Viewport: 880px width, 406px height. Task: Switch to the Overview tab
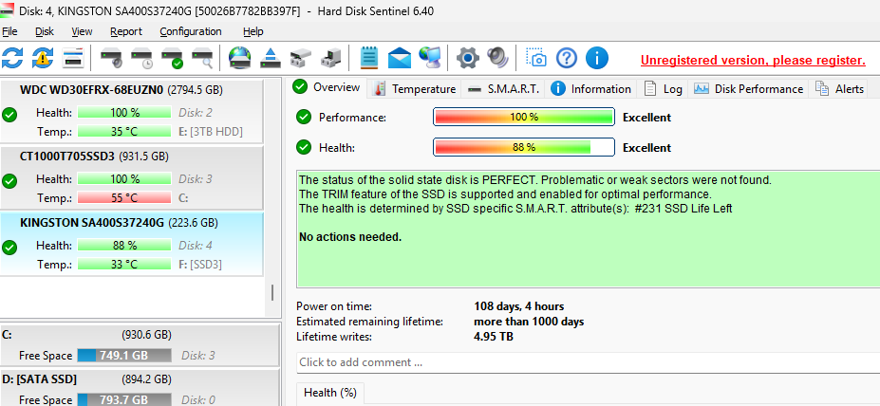tap(328, 87)
